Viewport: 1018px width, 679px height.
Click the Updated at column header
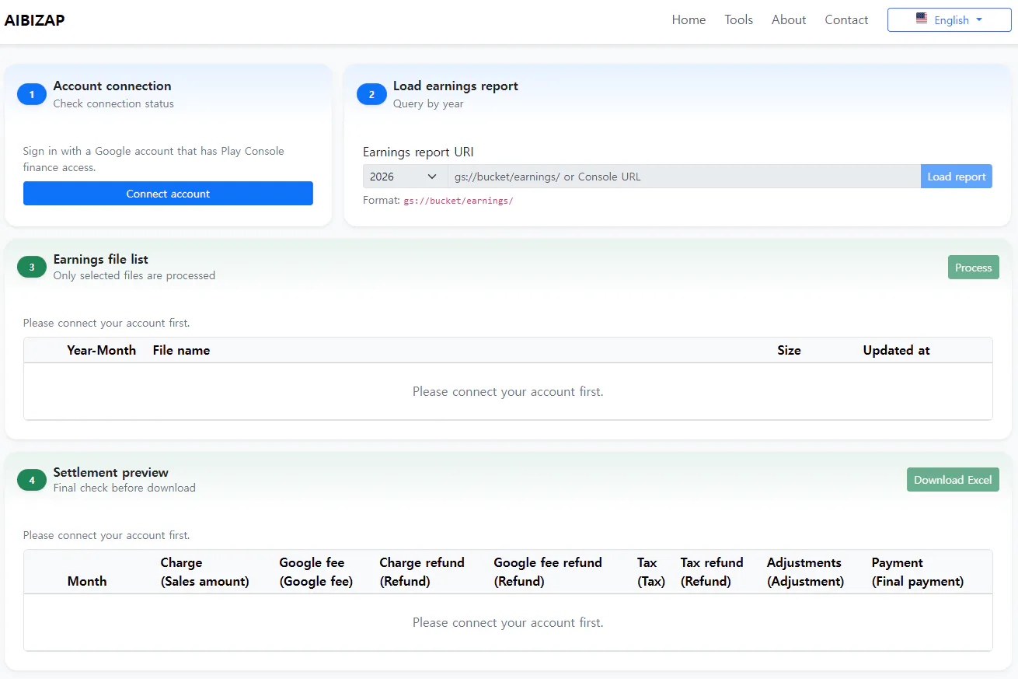point(896,350)
